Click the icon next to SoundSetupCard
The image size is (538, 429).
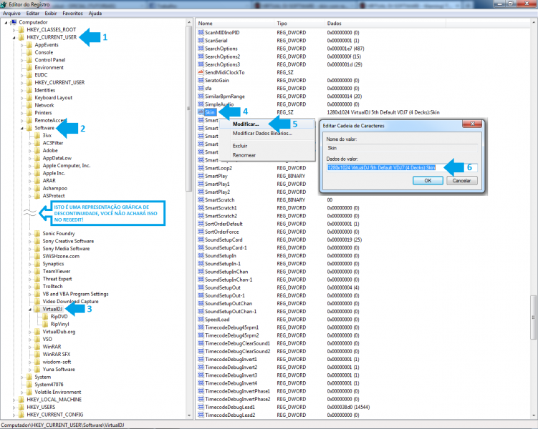point(201,240)
